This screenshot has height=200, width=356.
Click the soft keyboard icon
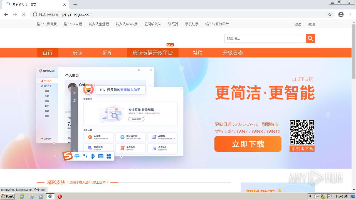(101, 156)
